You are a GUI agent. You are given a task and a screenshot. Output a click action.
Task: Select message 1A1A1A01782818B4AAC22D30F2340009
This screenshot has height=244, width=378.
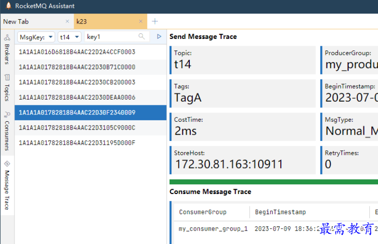91,113
